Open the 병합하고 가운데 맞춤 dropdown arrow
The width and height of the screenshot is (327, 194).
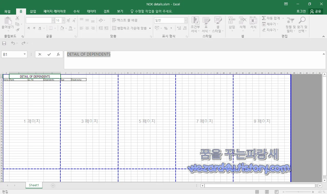(x=150, y=28)
